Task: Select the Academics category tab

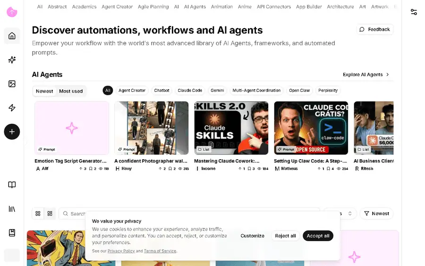Action: pyautogui.click(x=84, y=7)
